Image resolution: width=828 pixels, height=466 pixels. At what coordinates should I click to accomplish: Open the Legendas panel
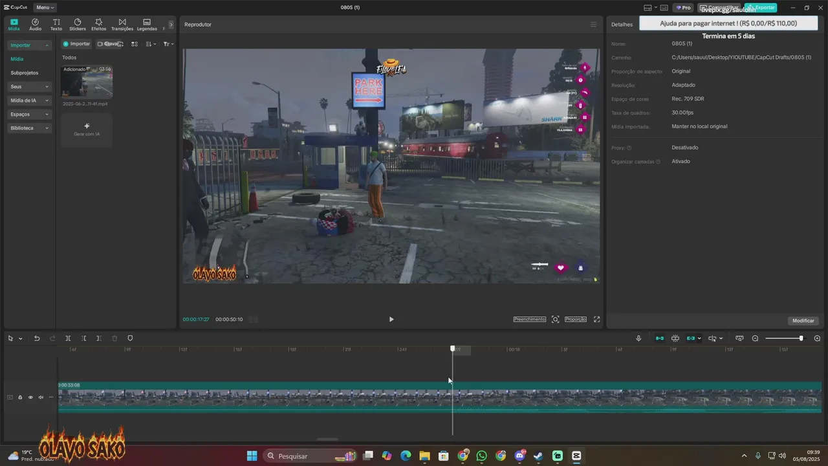[147, 25]
